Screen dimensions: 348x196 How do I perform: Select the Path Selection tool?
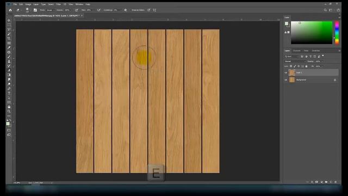coord(9,98)
